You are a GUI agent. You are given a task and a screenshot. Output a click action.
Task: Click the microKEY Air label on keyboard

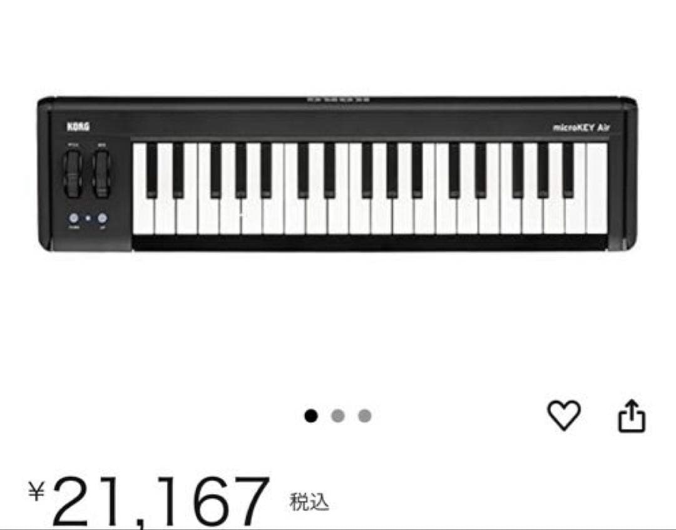(581, 127)
